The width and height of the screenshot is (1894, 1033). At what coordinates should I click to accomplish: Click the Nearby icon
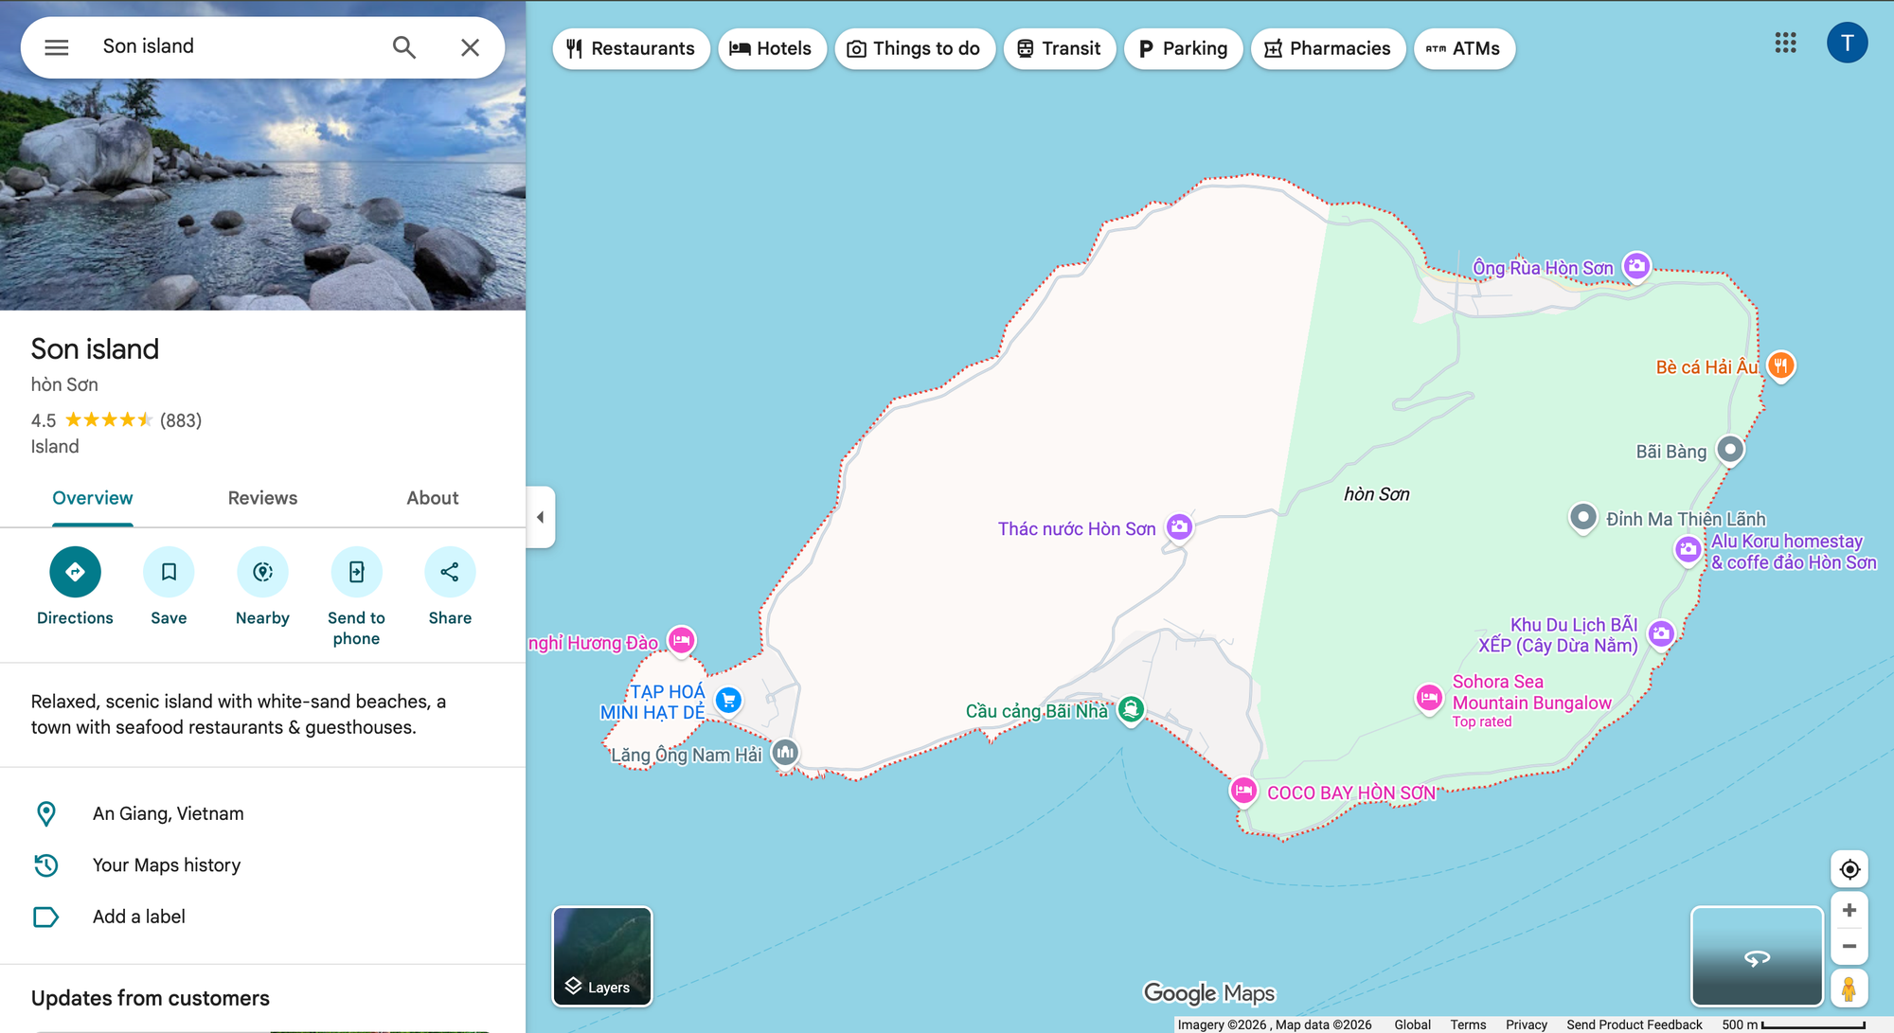coord(262,572)
